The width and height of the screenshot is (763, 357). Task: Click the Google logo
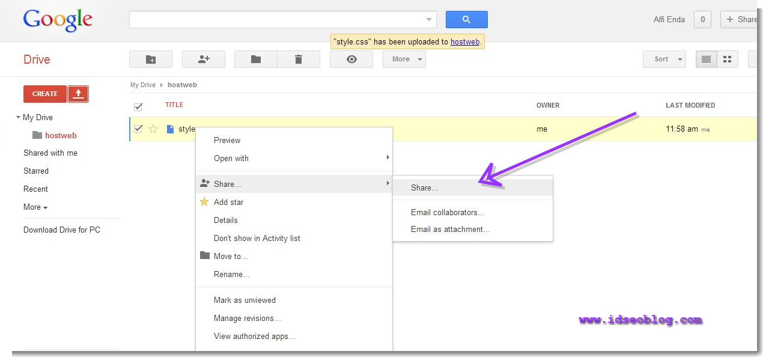(x=58, y=20)
